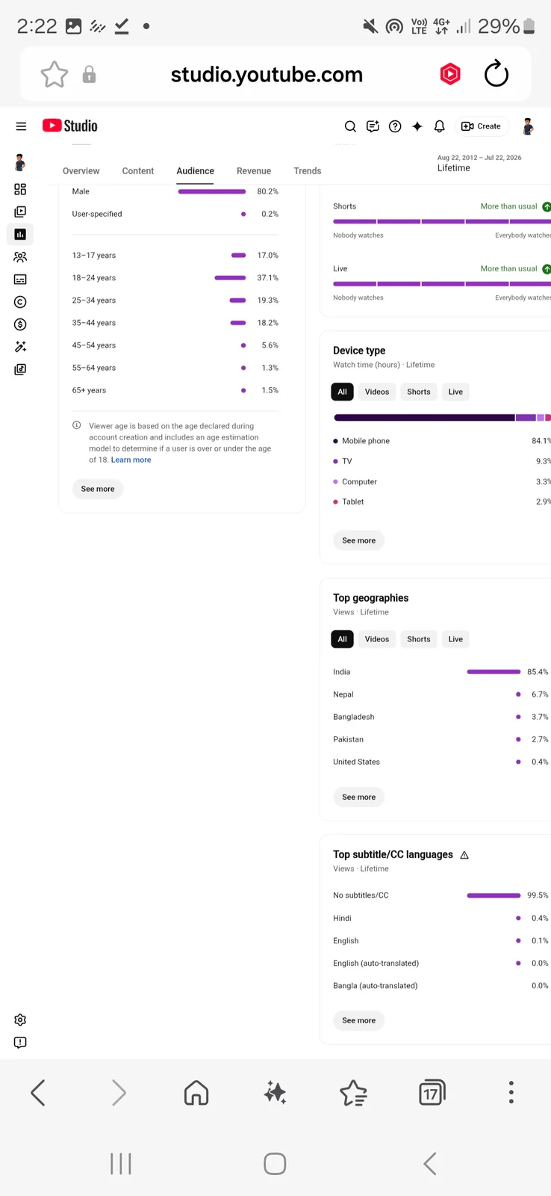Go to browser home page
The image size is (551, 1196).
click(196, 1093)
